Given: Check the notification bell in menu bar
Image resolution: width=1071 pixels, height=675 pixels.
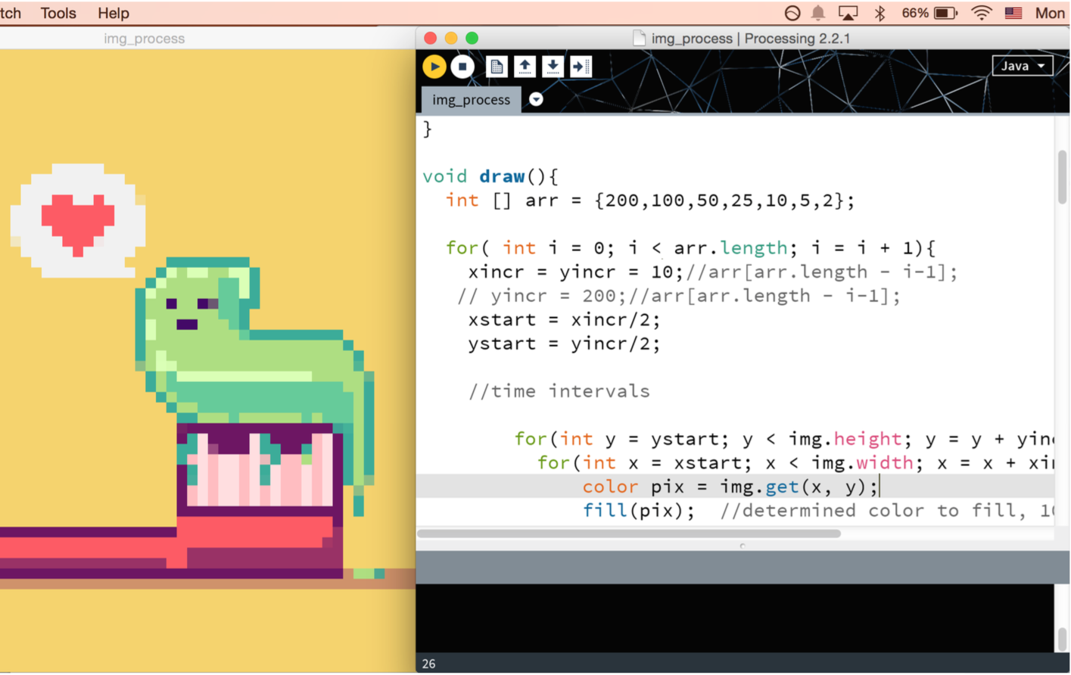Looking at the screenshot, I should [x=818, y=13].
